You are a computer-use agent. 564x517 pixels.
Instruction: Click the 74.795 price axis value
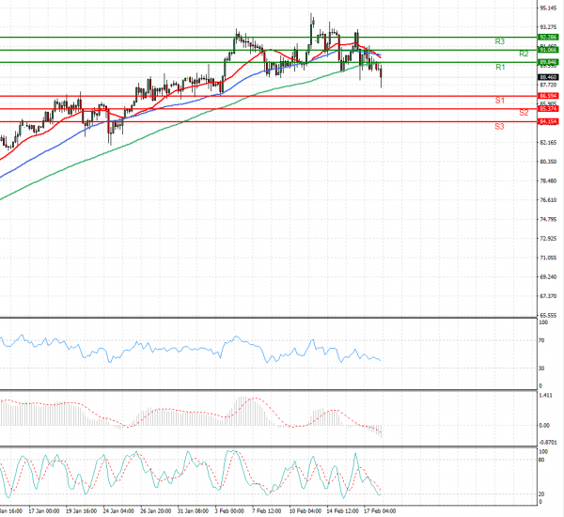548,219
